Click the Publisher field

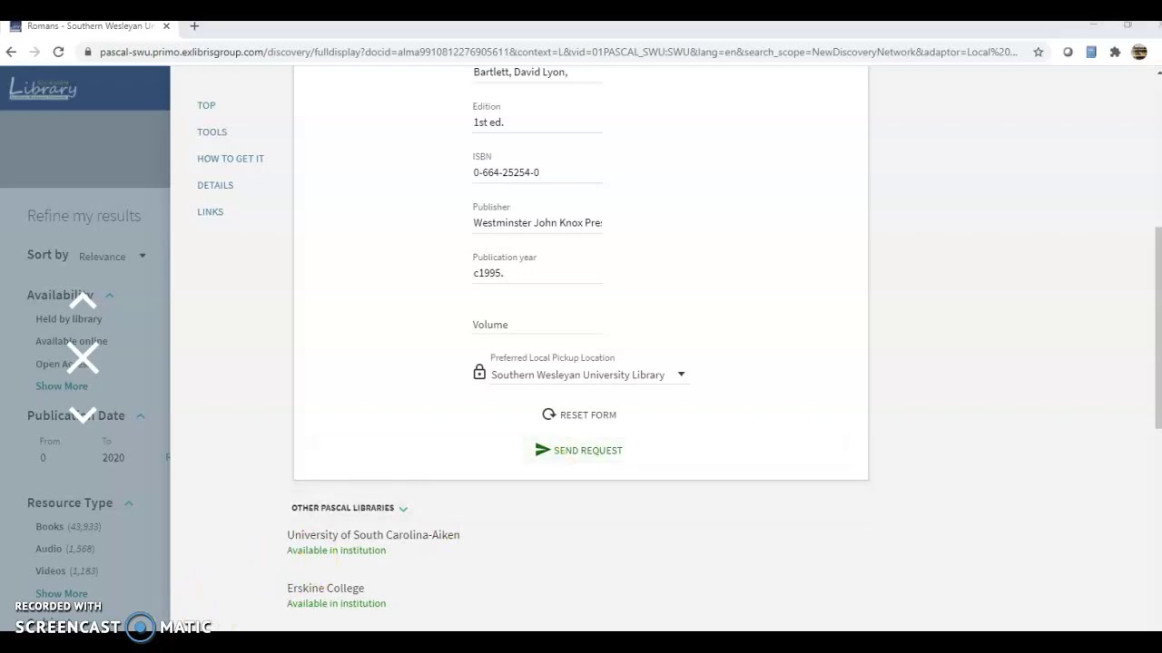(x=537, y=222)
